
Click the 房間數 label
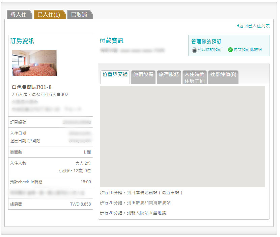click(x=16, y=152)
